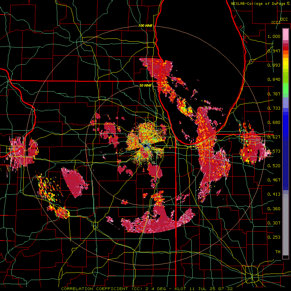The width and height of the screenshot is (291, 291).
Task: Select the 0.520 legend value
Action: tap(274, 166)
